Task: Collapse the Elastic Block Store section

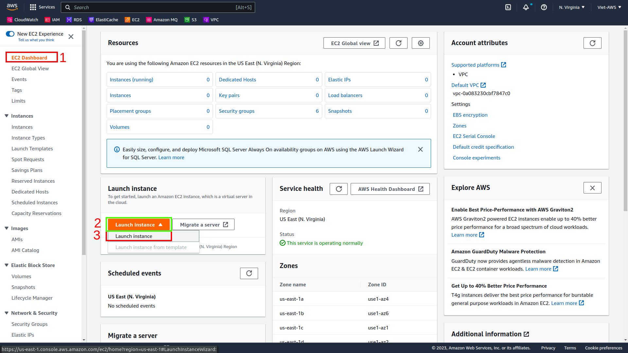Action: [x=7, y=265]
